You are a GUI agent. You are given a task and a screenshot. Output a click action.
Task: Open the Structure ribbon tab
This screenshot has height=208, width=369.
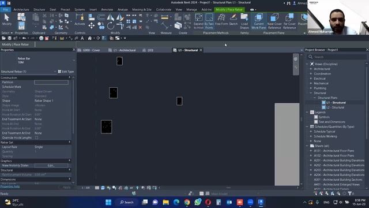click(x=39, y=10)
